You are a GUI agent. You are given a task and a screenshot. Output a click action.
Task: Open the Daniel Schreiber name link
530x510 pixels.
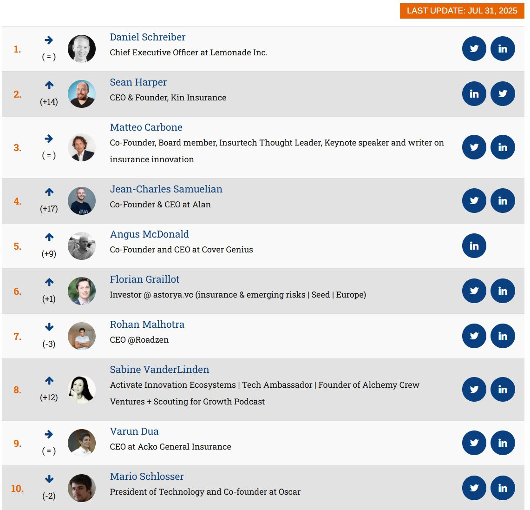[147, 37]
